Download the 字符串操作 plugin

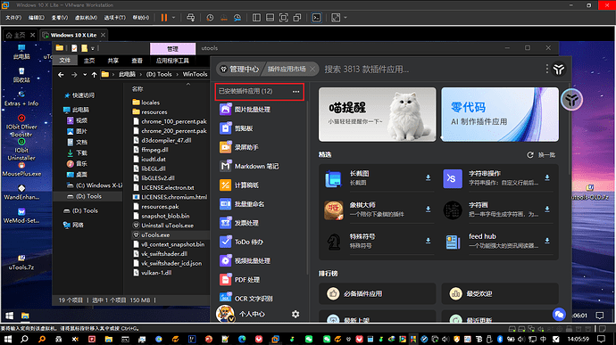tap(547, 177)
